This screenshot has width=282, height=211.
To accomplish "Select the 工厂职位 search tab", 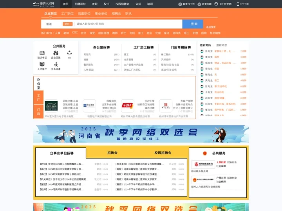I will click(x=67, y=14).
